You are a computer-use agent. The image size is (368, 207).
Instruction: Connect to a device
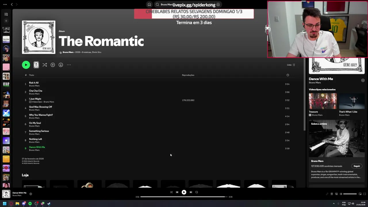336,194
